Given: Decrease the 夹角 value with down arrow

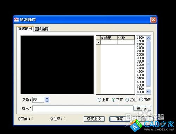Looking at the screenshot, I should tap(47, 101).
